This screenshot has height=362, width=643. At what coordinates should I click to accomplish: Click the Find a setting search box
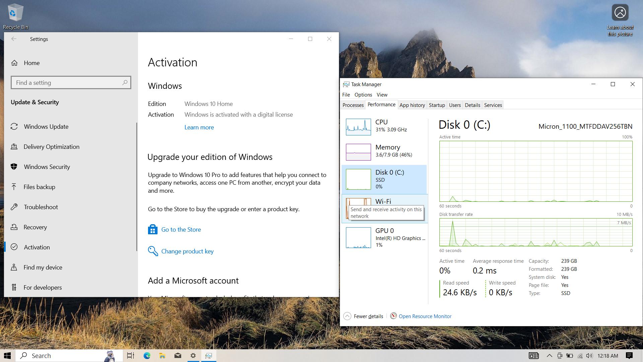[x=71, y=82]
